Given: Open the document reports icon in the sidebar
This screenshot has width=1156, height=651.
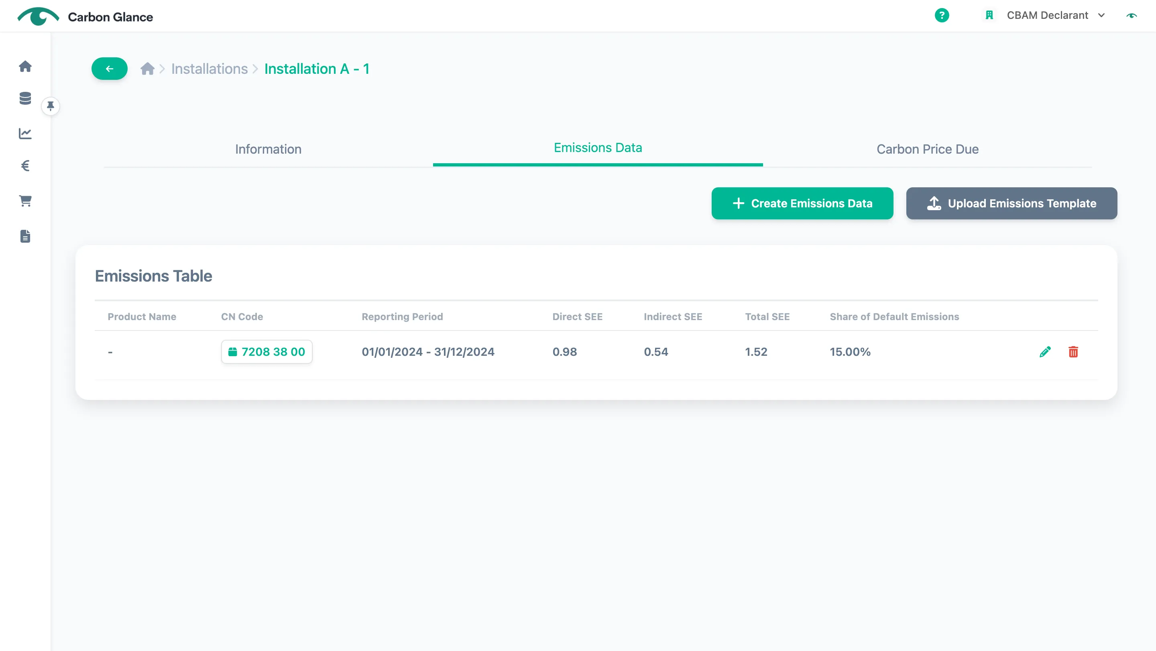Looking at the screenshot, I should pyautogui.click(x=25, y=236).
